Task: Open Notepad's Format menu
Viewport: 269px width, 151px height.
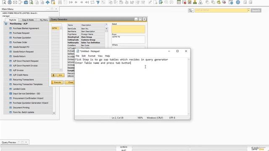Action: [92, 56]
